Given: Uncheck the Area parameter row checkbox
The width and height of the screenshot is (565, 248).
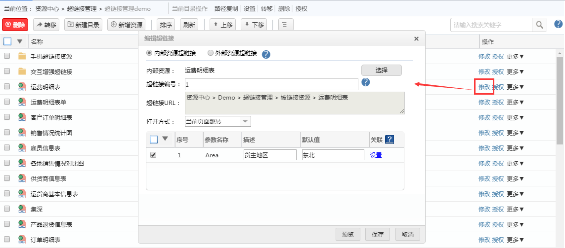Looking at the screenshot, I should (153, 155).
